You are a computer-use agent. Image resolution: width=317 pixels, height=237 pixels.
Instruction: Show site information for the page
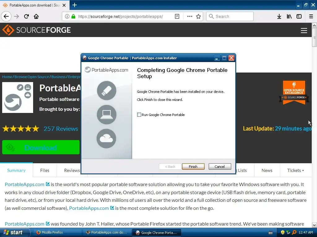point(67,16)
